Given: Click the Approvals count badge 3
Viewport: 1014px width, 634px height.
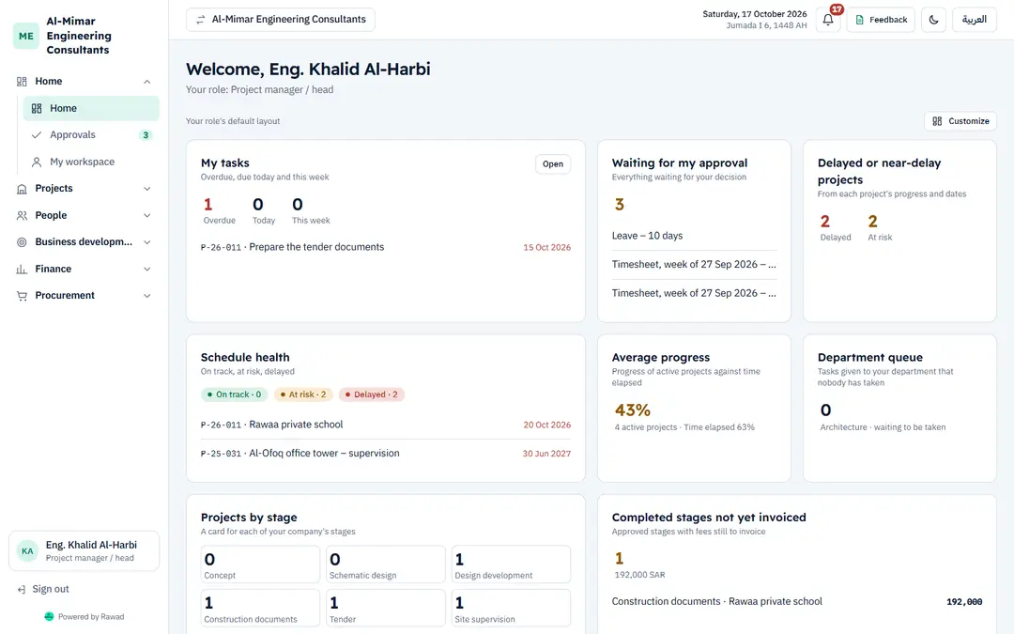Looking at the screenshot, I should coord(146,135).
